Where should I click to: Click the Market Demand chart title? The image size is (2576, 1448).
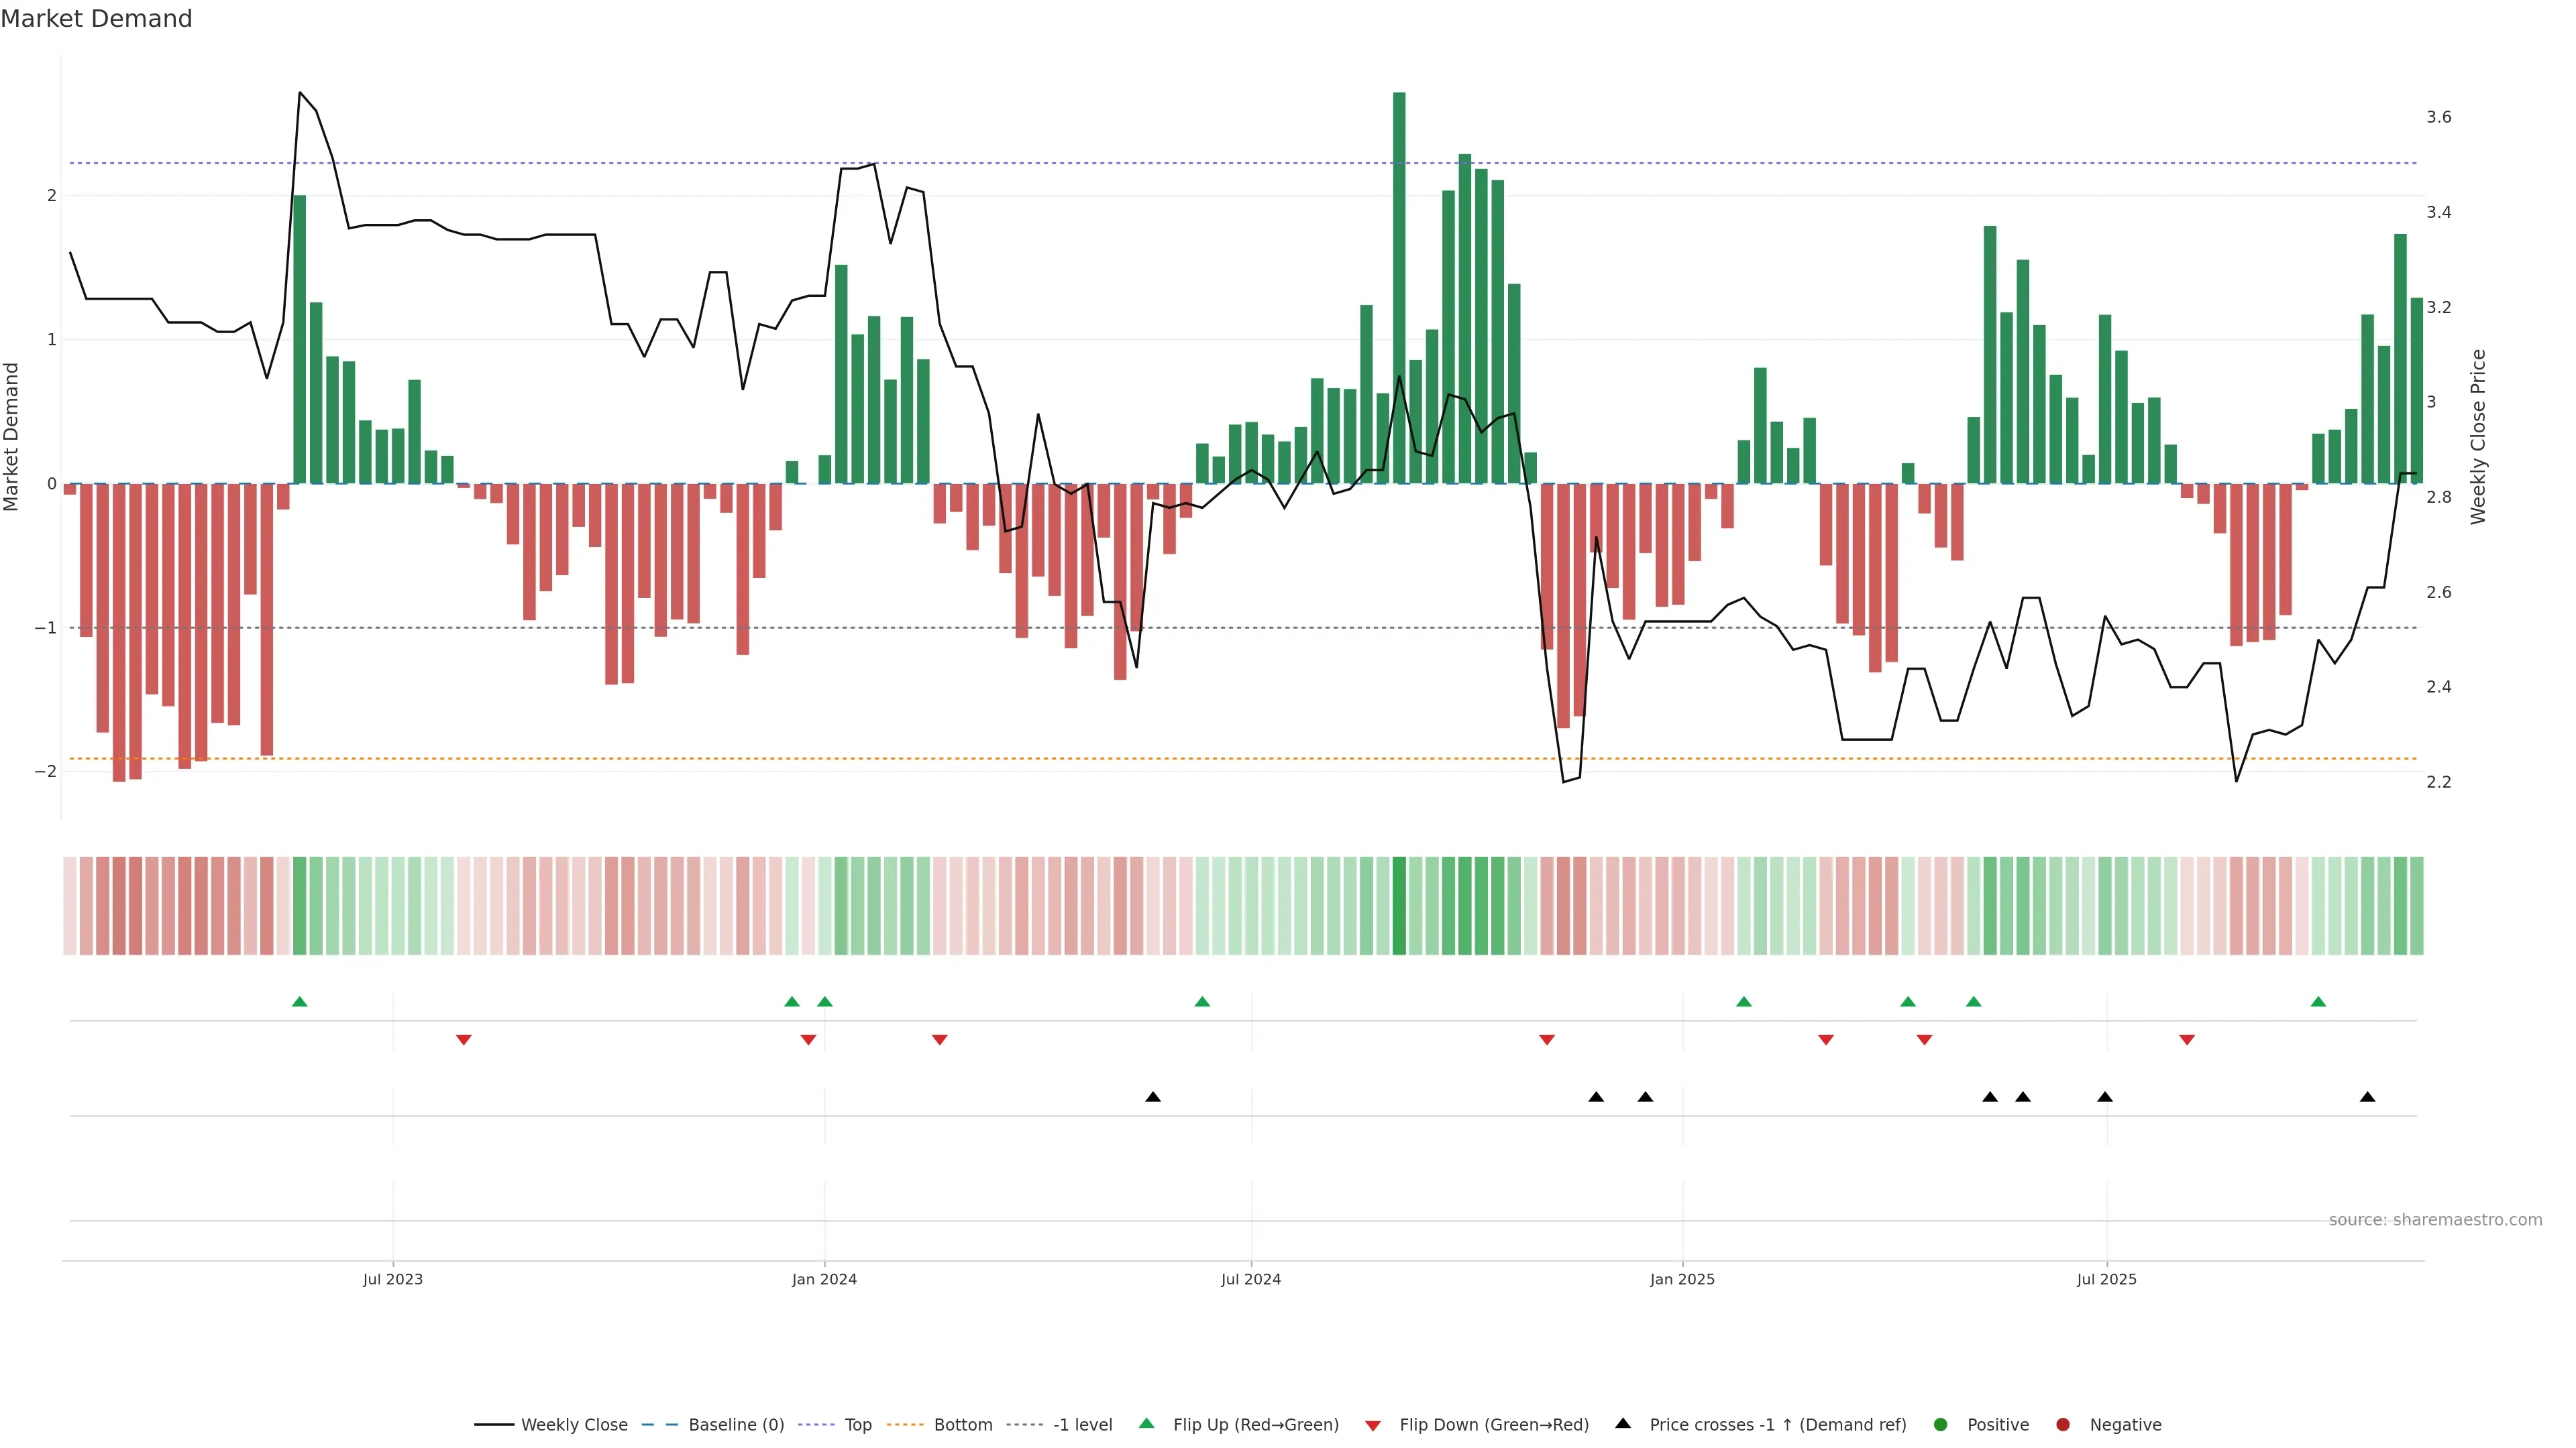click(x=96, y=19)
